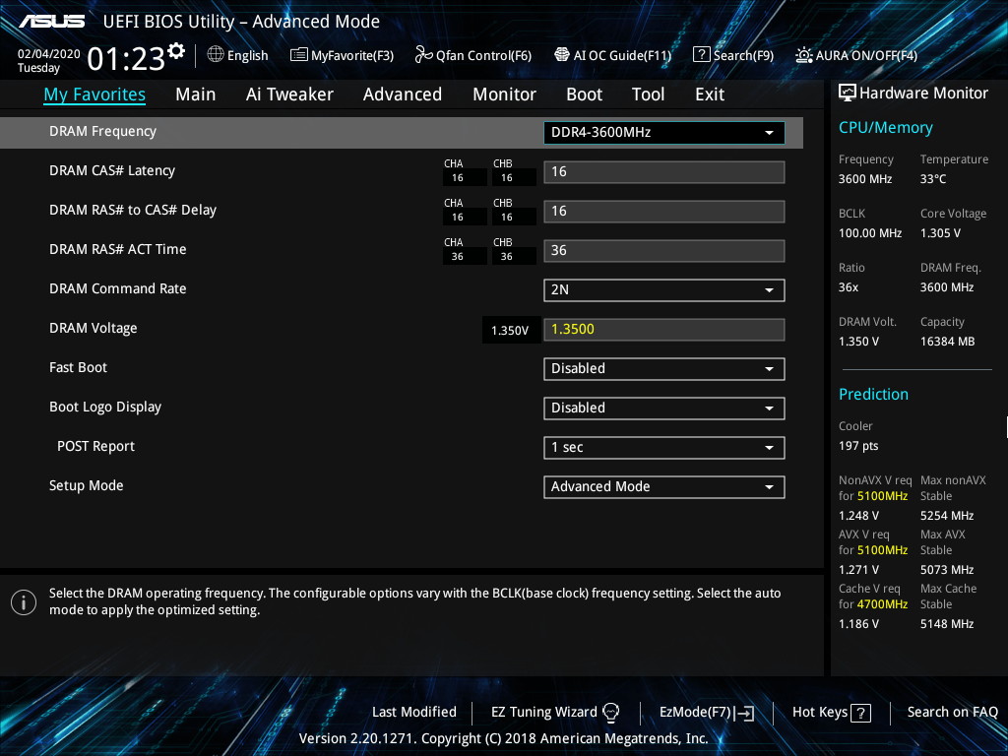This screenshot has height=756, width=1008.
Task: Click the EzMode exit arrow icon
Action: (745, 713)
